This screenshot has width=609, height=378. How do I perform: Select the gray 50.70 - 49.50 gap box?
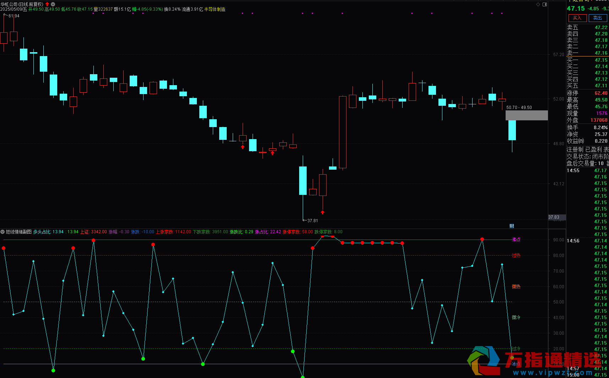[x=527, y=115]
